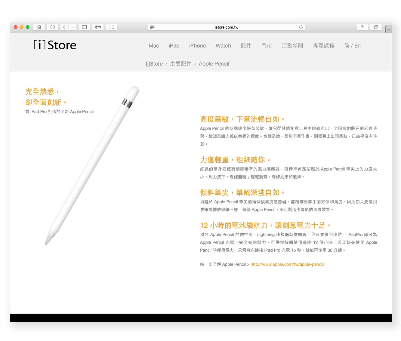The width and height of the screenshot is (401, 341).
Task: Click the 傾斜筆尖，筆觸深淺自如 heading
Action: click(242, 192)
